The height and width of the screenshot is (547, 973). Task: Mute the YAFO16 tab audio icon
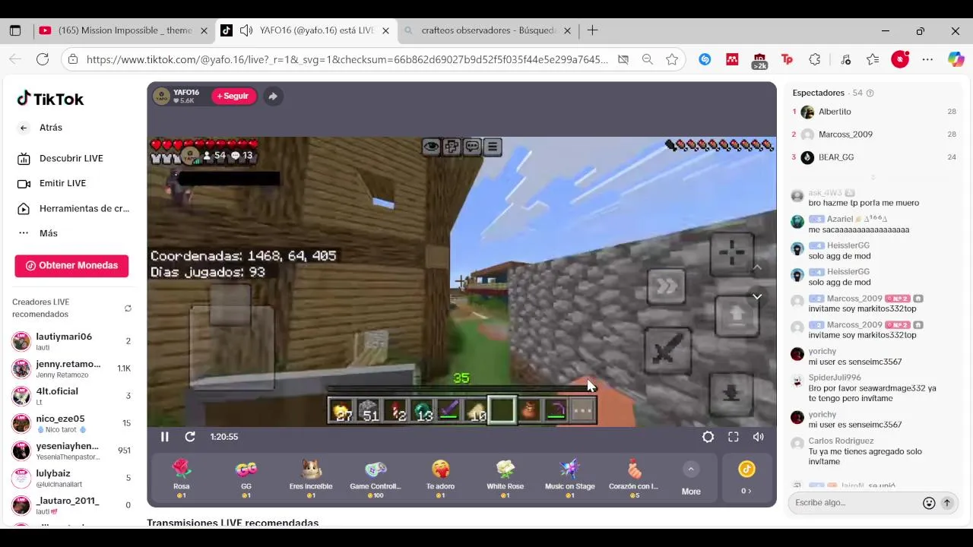coord(246,30)
